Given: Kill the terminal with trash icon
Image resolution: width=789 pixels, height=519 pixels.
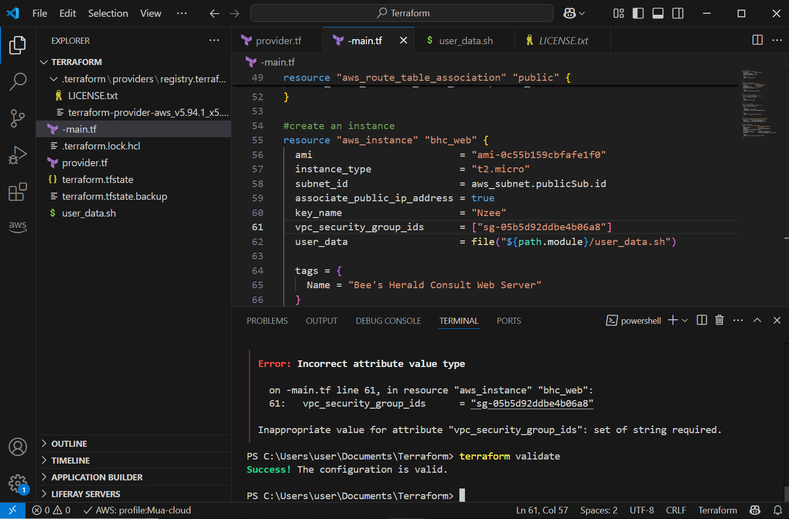Looking at the screenshot, I should (x=719, y=320).
